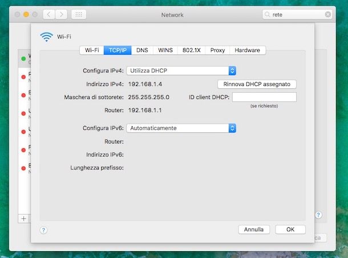Open the Proxy tab
Screen dimensions: 348x258
pos(217,50)
